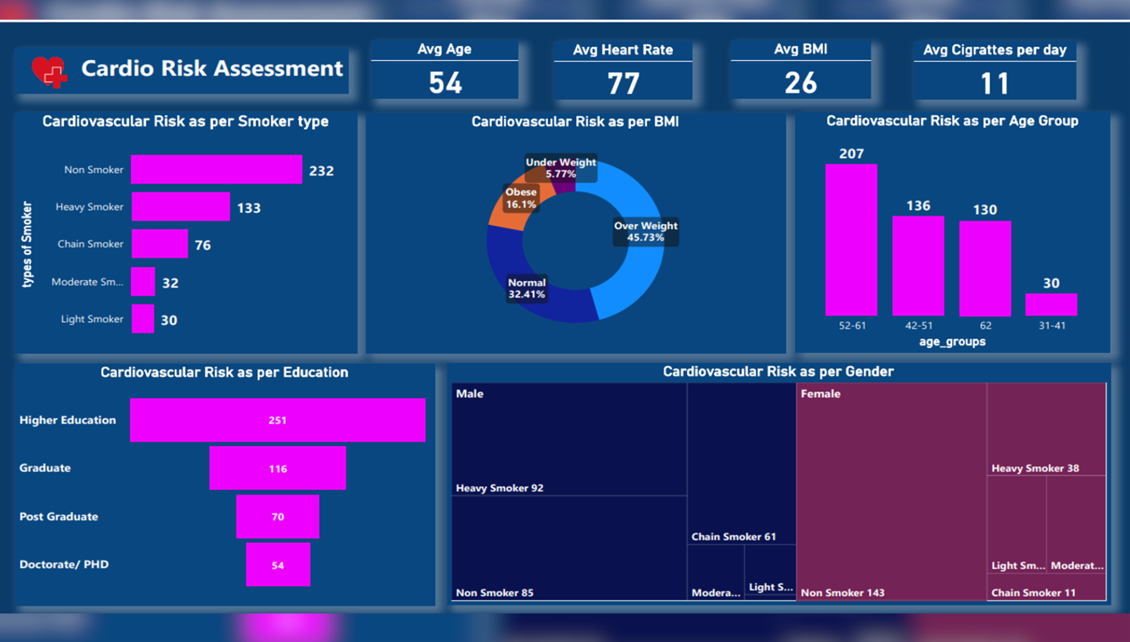Select the Moderate Sm... bar showing 32
1130x642 pixels.
click(x=143, y=281)
